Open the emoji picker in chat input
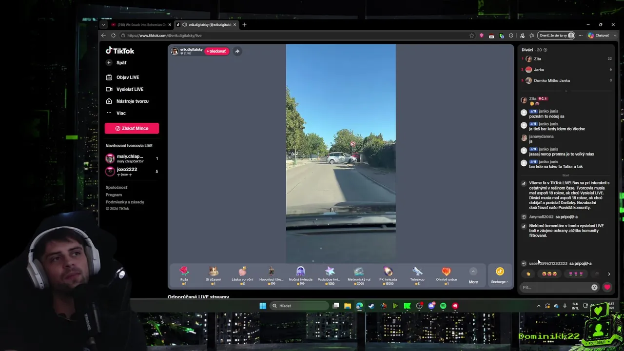The image size is (624, 351). pyautogui.click(x=594, y=287)
